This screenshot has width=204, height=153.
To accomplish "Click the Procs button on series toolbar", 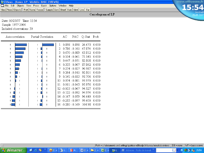I will pos(10,10).
